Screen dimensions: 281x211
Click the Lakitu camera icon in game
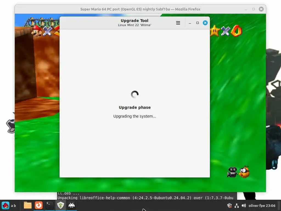click(232, 172)
